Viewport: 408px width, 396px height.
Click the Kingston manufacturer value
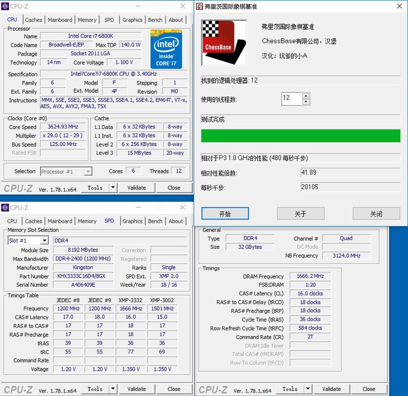pyautogui.click(x=83, y=267)
